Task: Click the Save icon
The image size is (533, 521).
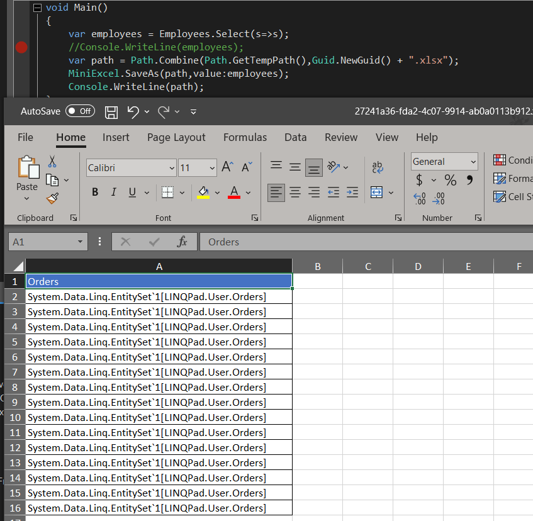Action: (x=111, y=111)
